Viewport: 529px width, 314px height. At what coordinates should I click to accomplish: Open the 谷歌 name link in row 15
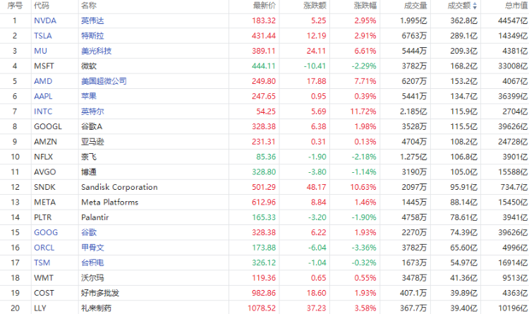(89, 232)
